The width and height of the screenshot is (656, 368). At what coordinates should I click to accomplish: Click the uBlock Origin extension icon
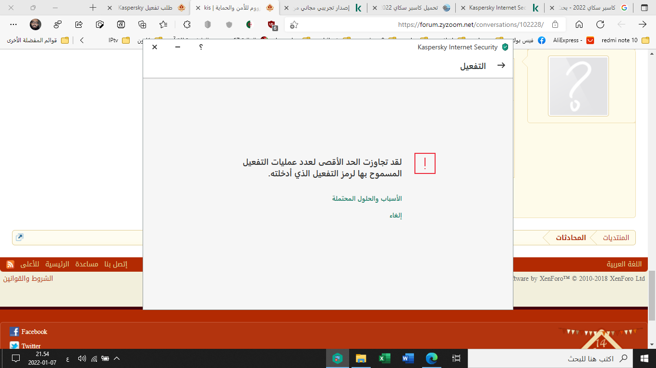pos(272,24)
